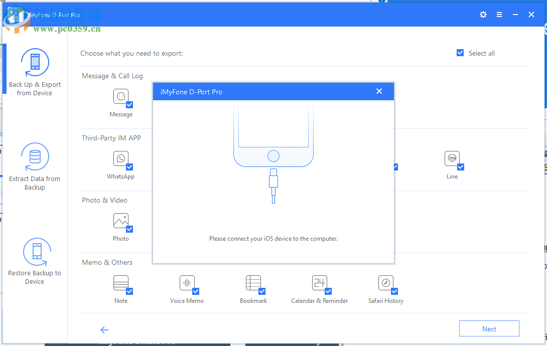The height and width of the screenshot is (346, 547).
Task: Click the Message type icon
Action: click(121, 96)
